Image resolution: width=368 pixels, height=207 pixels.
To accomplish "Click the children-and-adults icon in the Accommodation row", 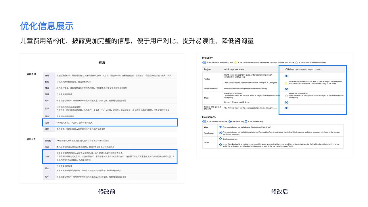I will [286, 89].
